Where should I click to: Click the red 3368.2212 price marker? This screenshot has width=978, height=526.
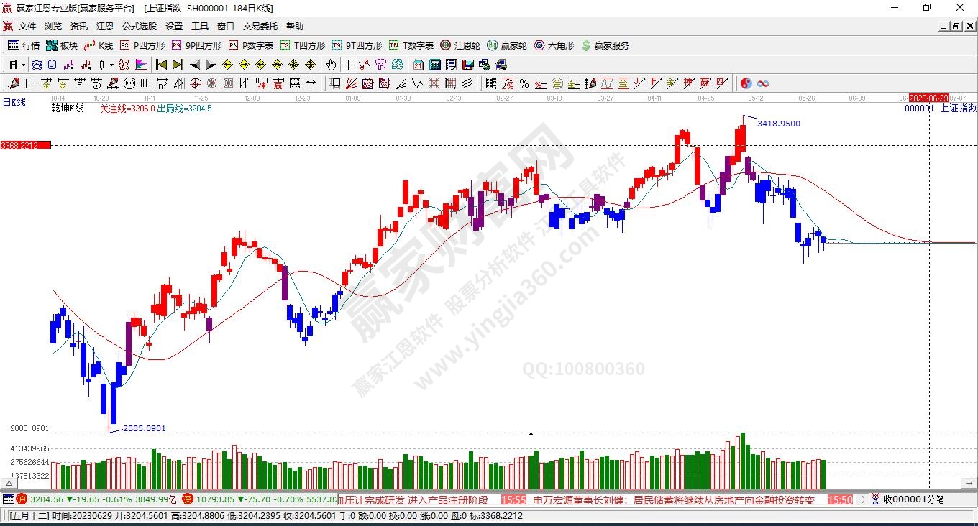point(25,145)
